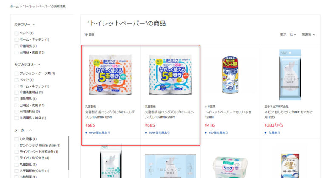
Task: Select the 丸富製紙 (2) maker checkbox
Action: [x=17, y=164]
